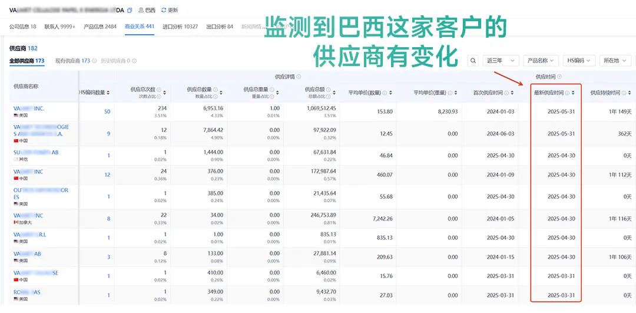Click info icon beside 供应详情 header
The image size is (636, 313).
[x=299, y=76]
